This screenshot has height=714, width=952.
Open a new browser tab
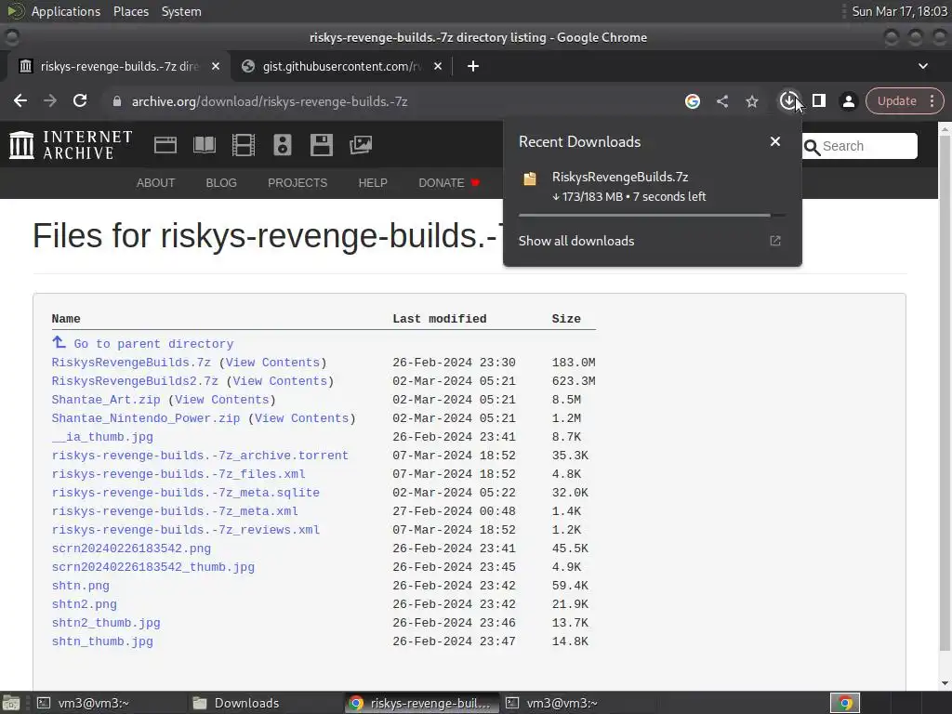(473, 66)
